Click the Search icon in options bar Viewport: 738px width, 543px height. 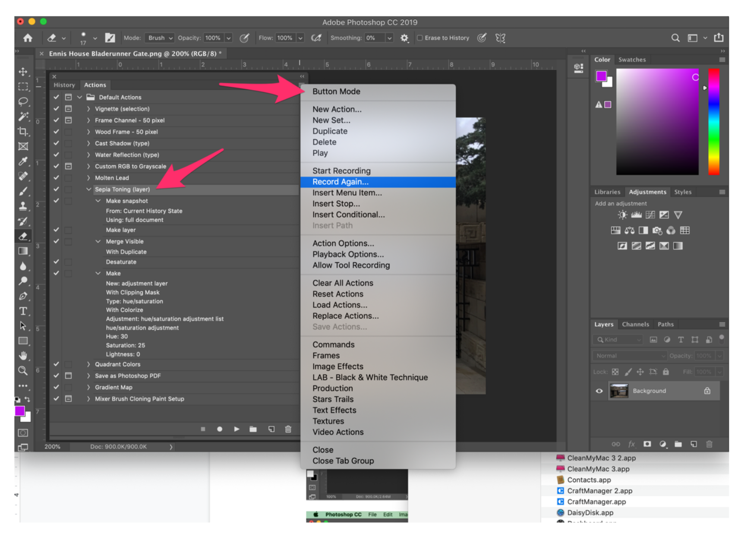[x=675, y=38]
